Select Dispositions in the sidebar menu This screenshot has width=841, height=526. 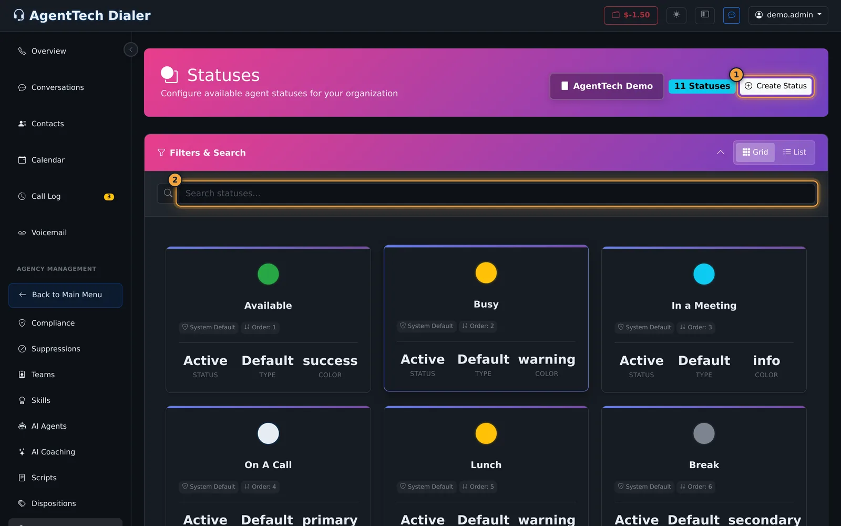[66, 503]
